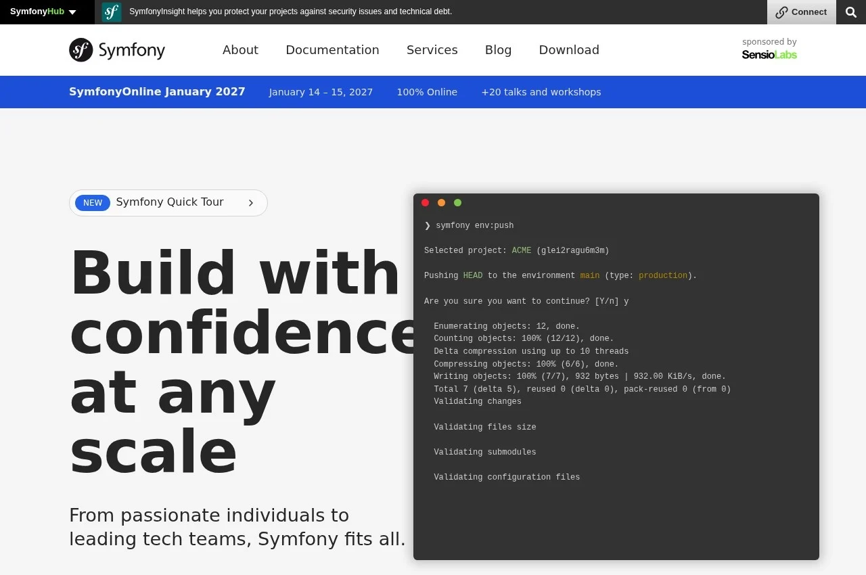Open the Documentation menu
Screen dimensions: 866x575
click(332, 50)
